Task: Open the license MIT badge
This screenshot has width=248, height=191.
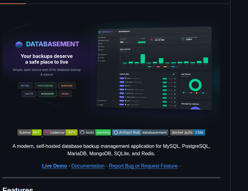Action: tap(30, 132)
